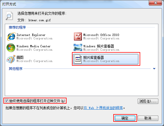Click the 画图 program label
The width and height of the screenshot is (164, 126).
20,57
